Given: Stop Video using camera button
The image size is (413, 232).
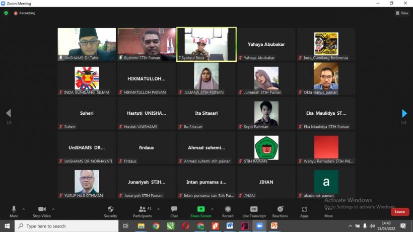Looking at the screenshot, I should click(x=42, y=212).
